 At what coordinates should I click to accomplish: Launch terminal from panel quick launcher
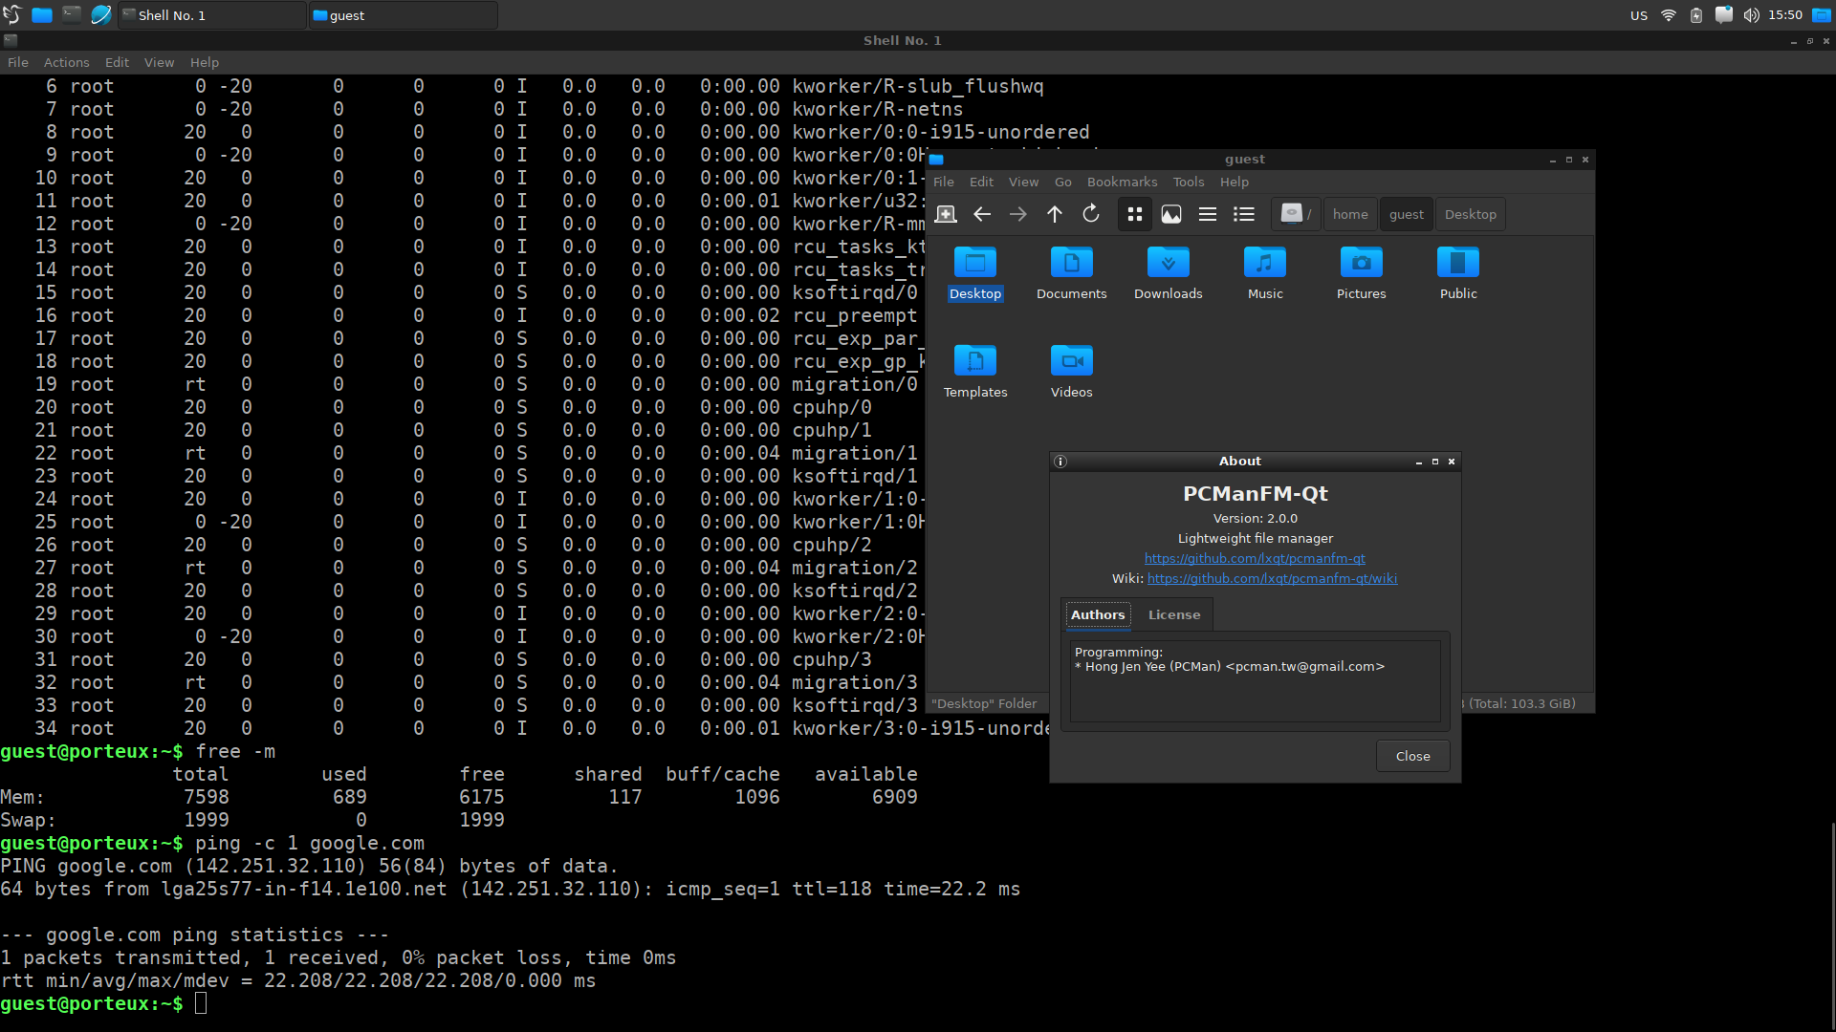point(72,14)
